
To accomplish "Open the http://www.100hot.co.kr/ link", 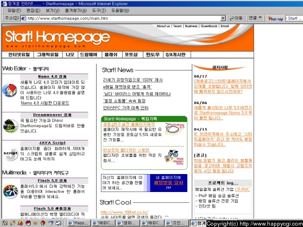I will [125, 212].
